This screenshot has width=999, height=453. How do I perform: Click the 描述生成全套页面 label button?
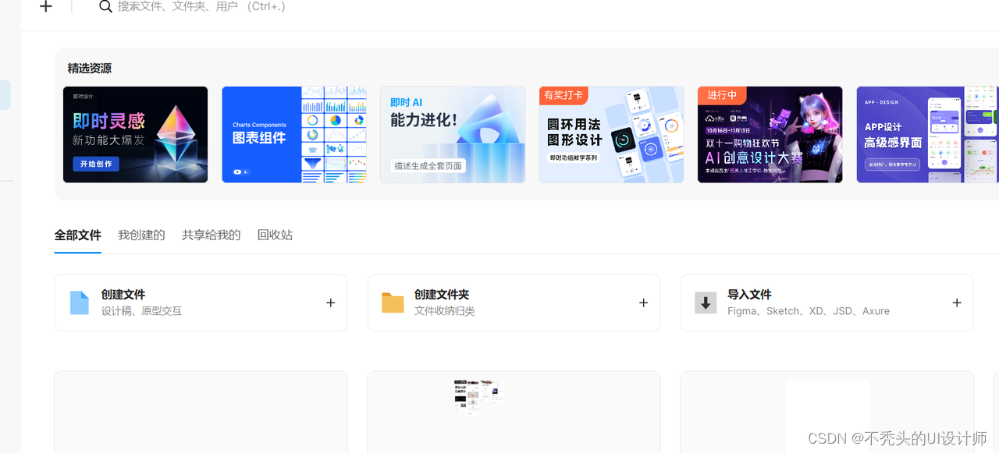pyautogui.click(x=428, y=166)
